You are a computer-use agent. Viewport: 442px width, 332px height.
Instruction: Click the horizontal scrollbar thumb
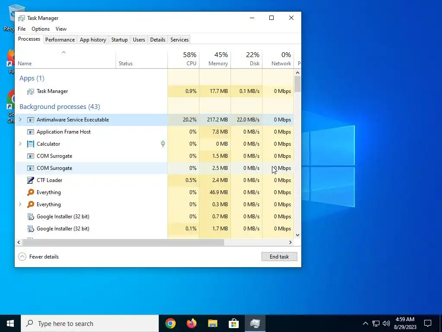(123, 242)
